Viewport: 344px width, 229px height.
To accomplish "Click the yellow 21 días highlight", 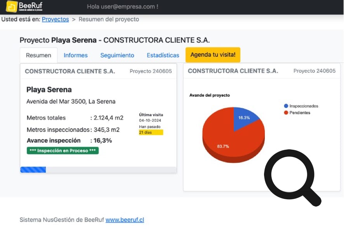I will [151, 132].
